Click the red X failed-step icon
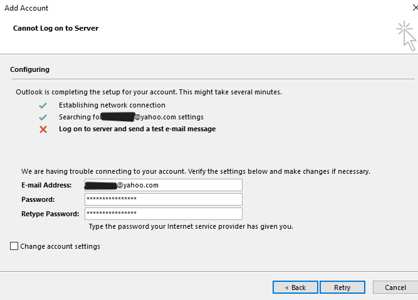The image size is (418, 300). point(43,129)
